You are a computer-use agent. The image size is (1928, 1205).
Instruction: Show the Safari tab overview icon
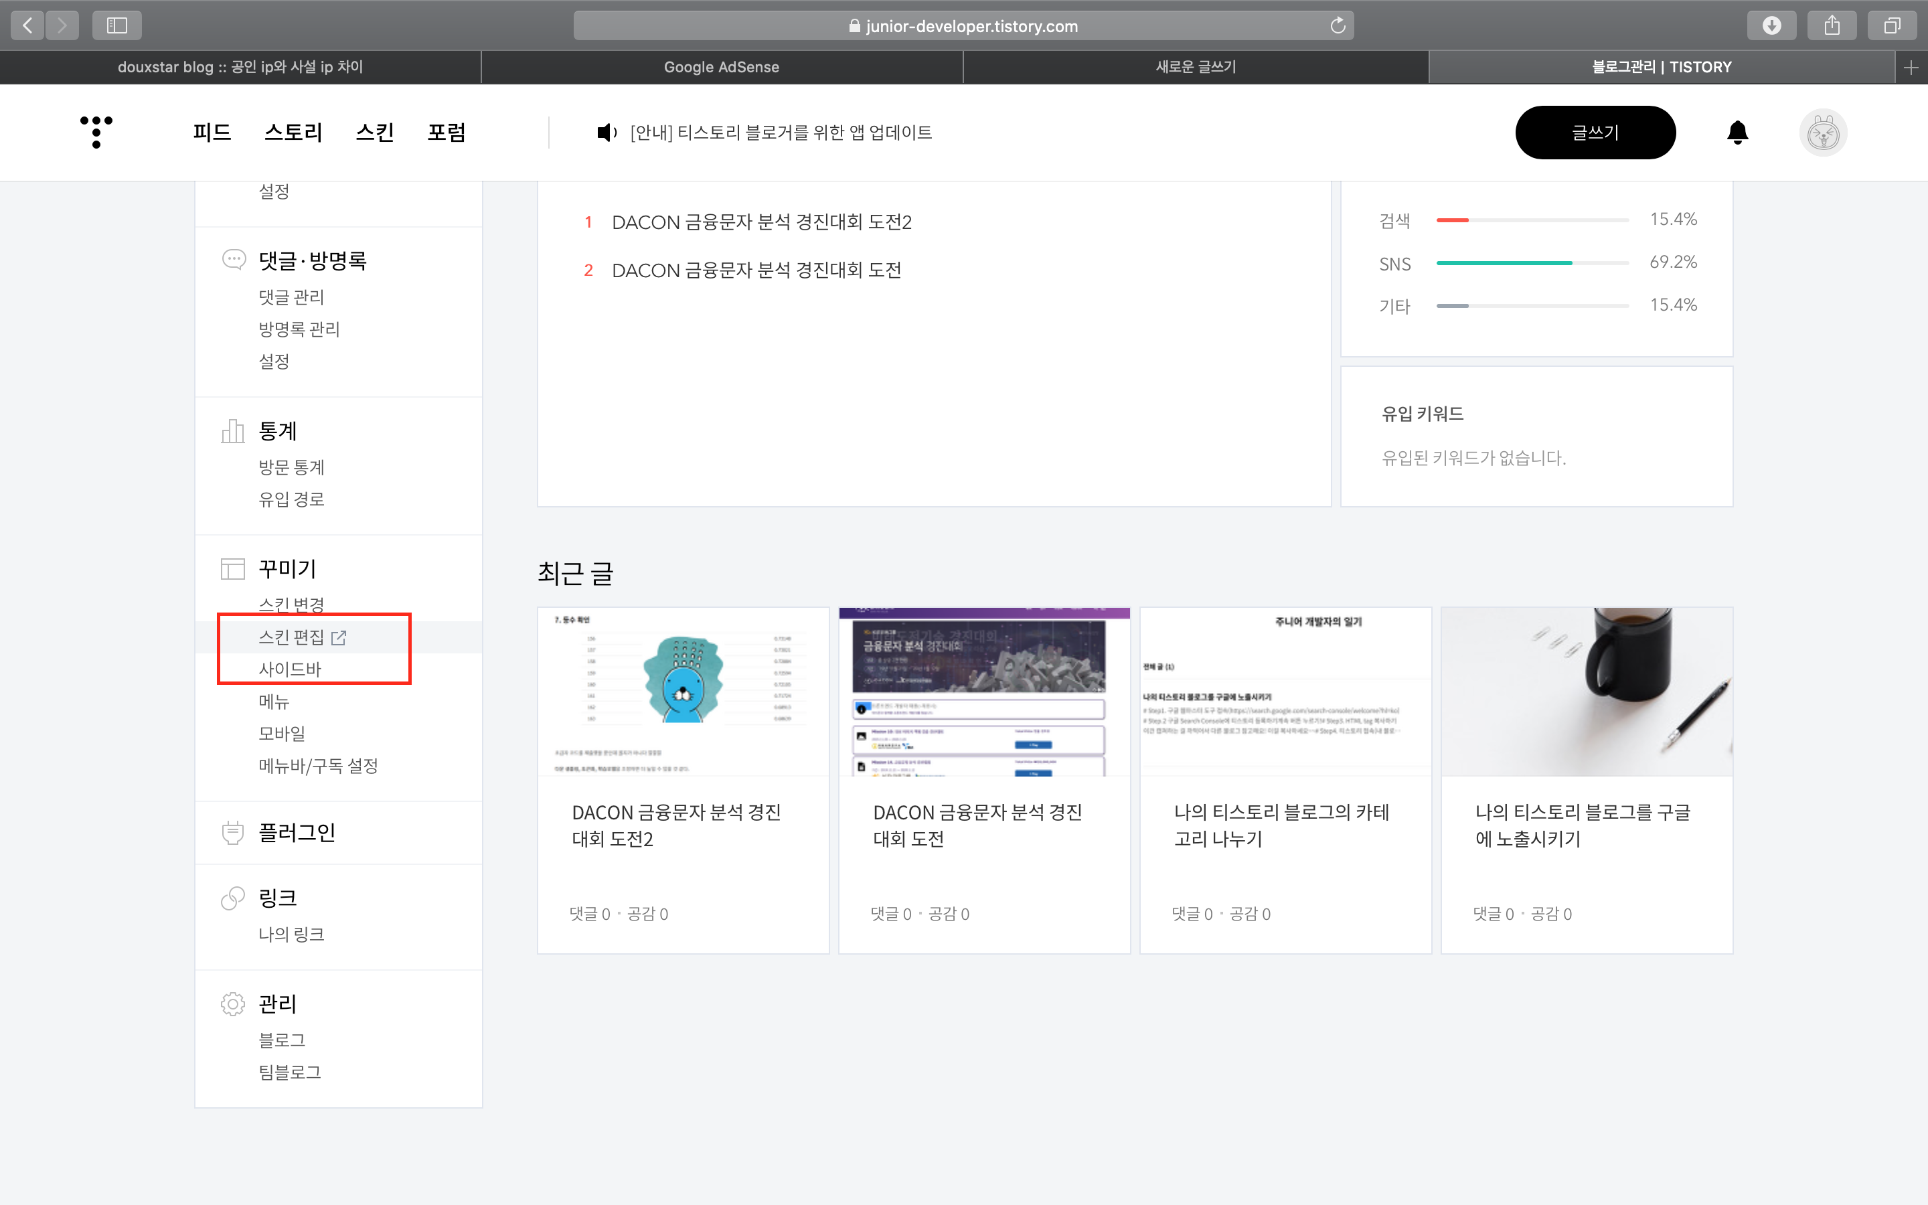(x=1891, y=25)
